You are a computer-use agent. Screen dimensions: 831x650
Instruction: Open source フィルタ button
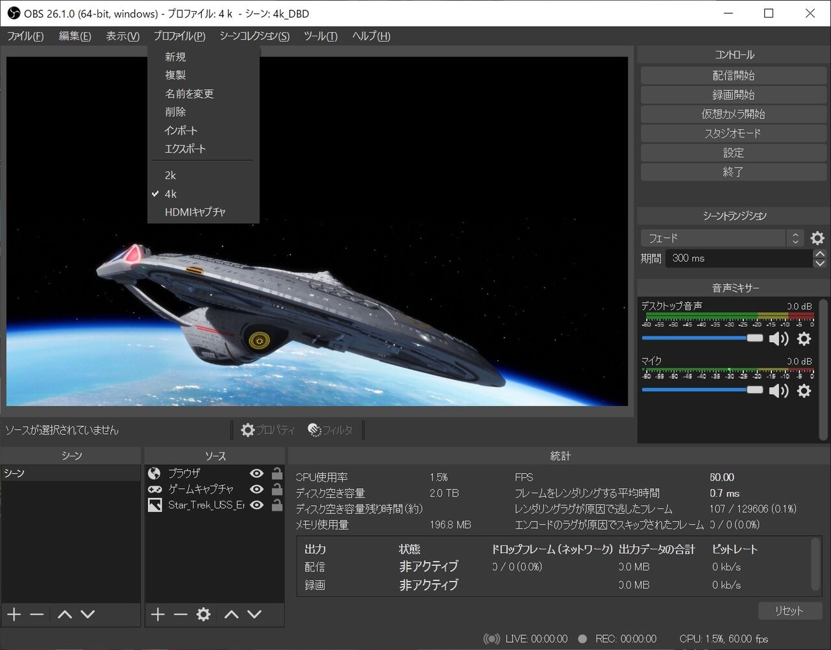click(330, 430)
